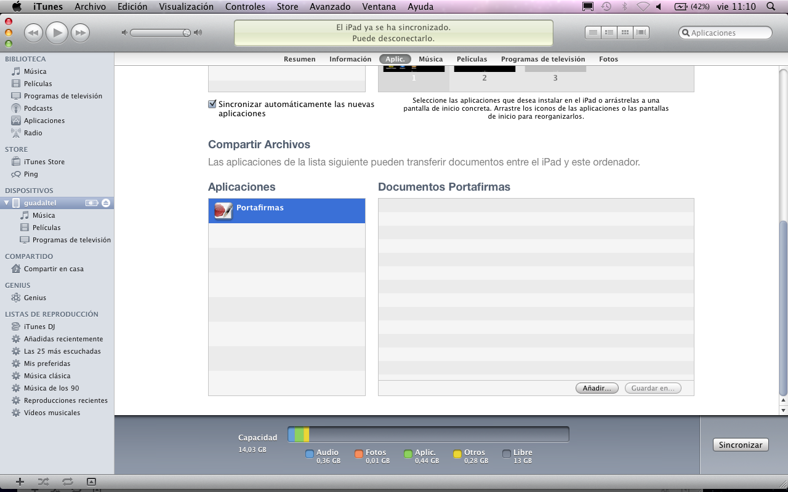
Task: Open the Avanzado menu
Action: (330, 7)
